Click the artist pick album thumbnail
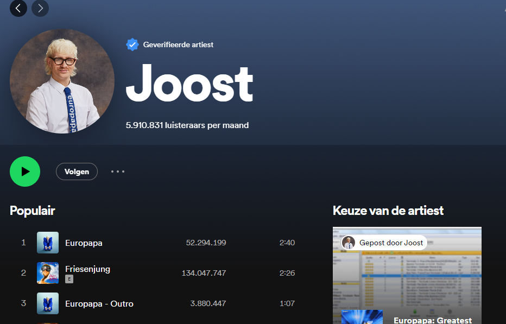Image resolution: width=506 pixels, height=324 pixels. [x=362, y=317]
